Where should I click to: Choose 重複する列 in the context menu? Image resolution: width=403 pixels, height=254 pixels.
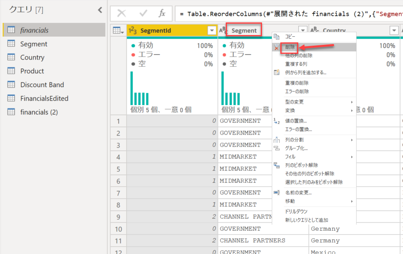point(314,64)
